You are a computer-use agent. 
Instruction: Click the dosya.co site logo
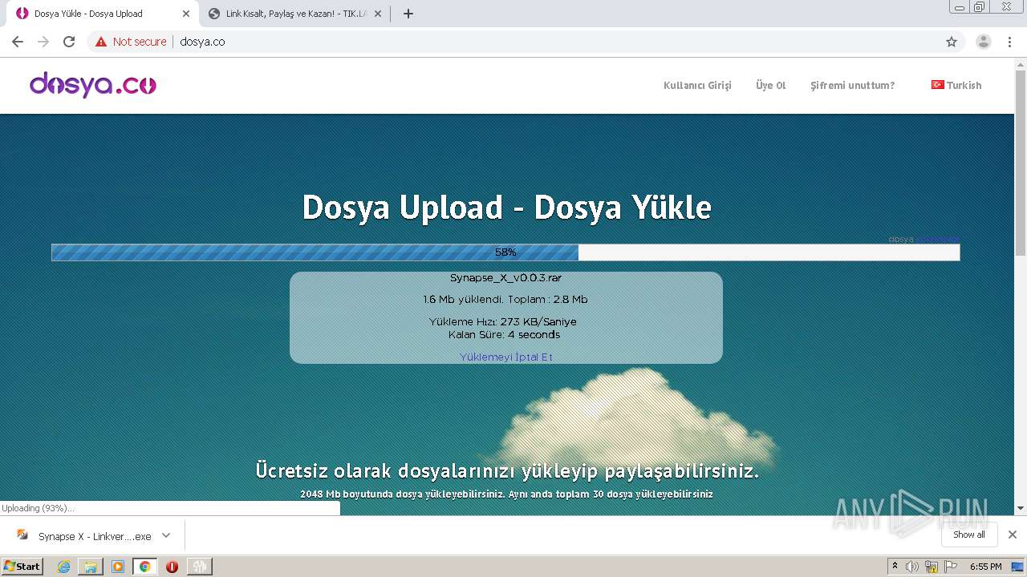pyautogui.click(x=93, y=84)
